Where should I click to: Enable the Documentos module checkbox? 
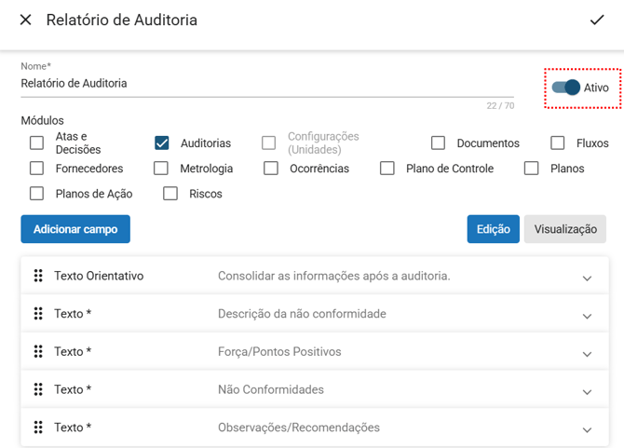point(438,143)
